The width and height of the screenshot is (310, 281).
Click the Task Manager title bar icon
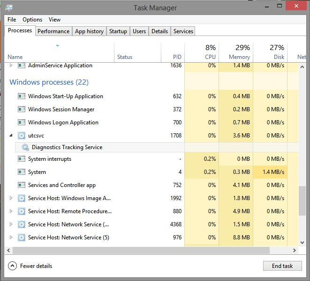(9, 7)
